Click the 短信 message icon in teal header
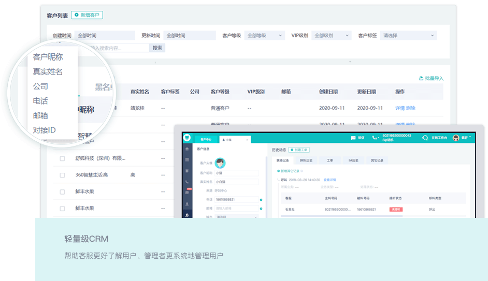 [354, 138]
